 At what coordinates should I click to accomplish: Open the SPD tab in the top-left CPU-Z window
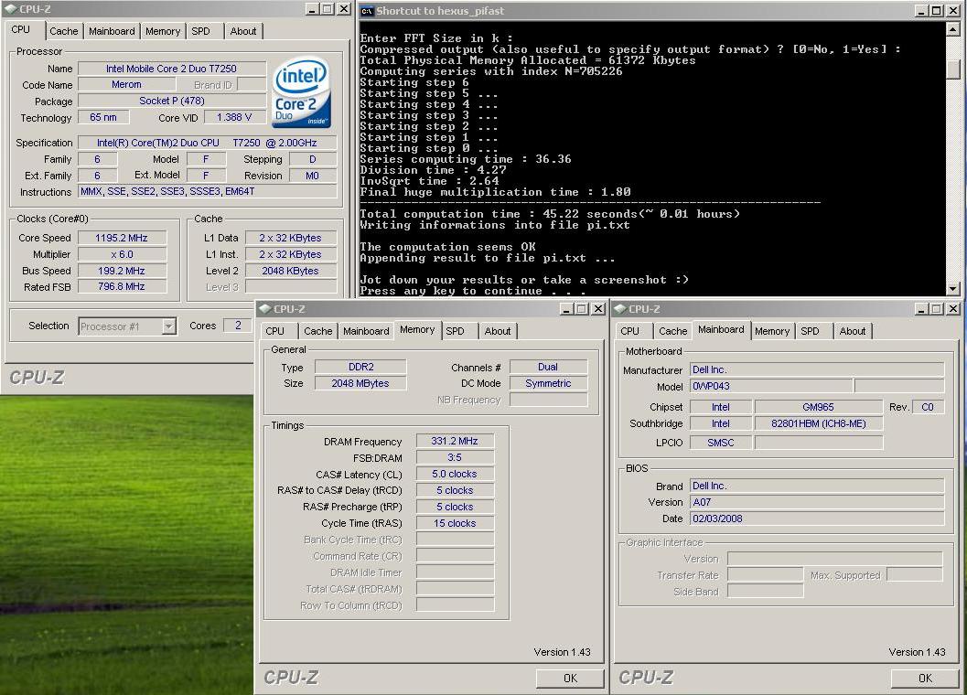(200, 31)
